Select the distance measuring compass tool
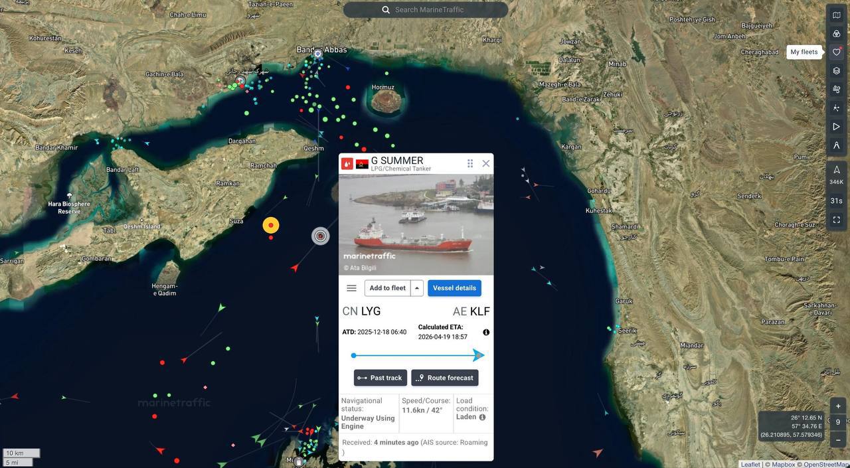This screenshot has height=468, width=850. coord(836,145)
